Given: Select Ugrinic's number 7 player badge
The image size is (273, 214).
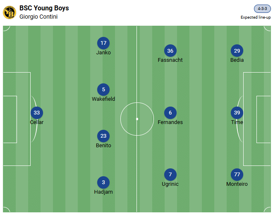Looking at the screenshot, I should pos(170,175).
